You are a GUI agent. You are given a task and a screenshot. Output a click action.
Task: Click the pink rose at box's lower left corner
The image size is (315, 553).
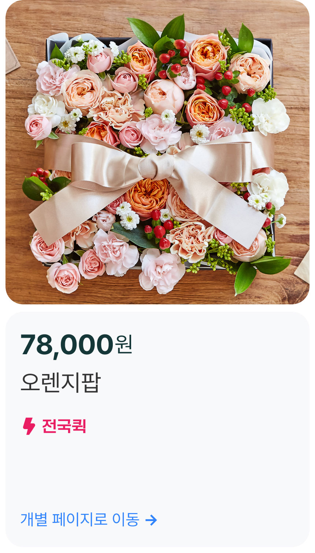click(x=63, y=277)
